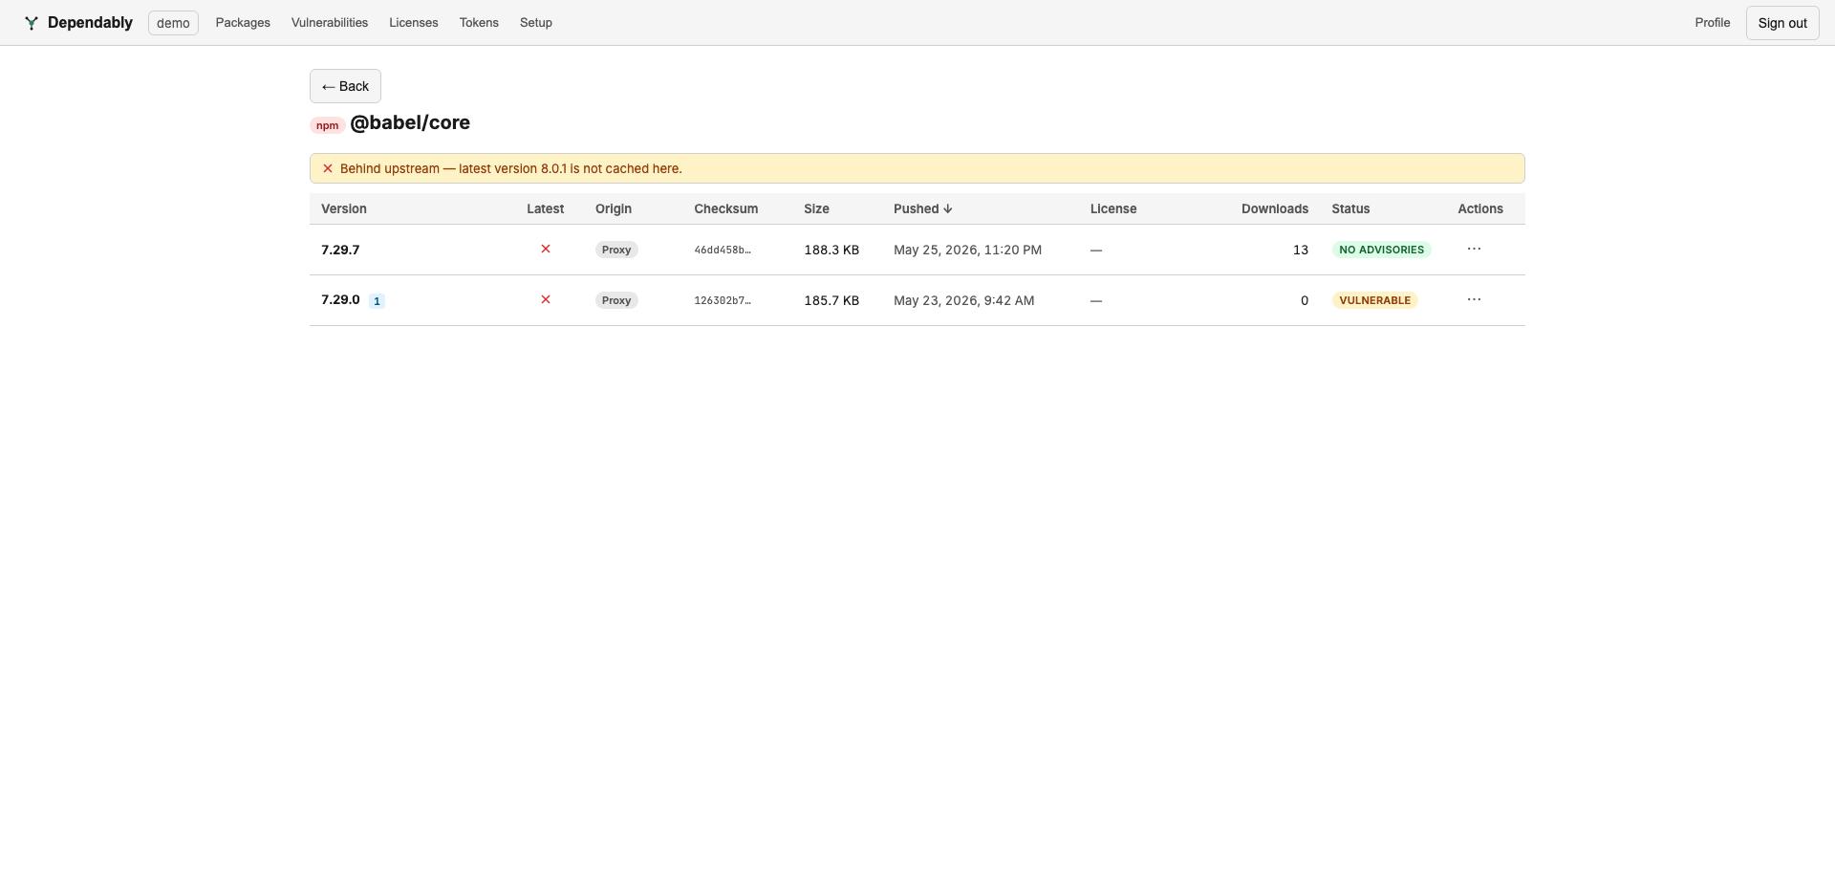This screenshot has width=1835, height=895.
Task: Click the Checksum column header
Action: coord(726,208)
